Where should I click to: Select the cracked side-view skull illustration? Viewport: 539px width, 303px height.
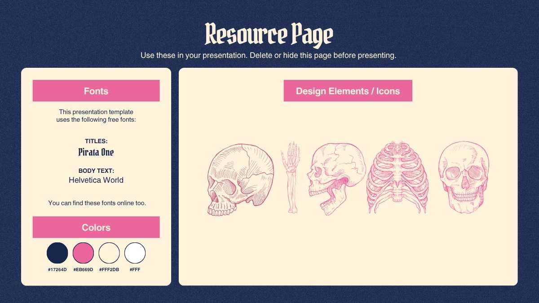[240, 180]
